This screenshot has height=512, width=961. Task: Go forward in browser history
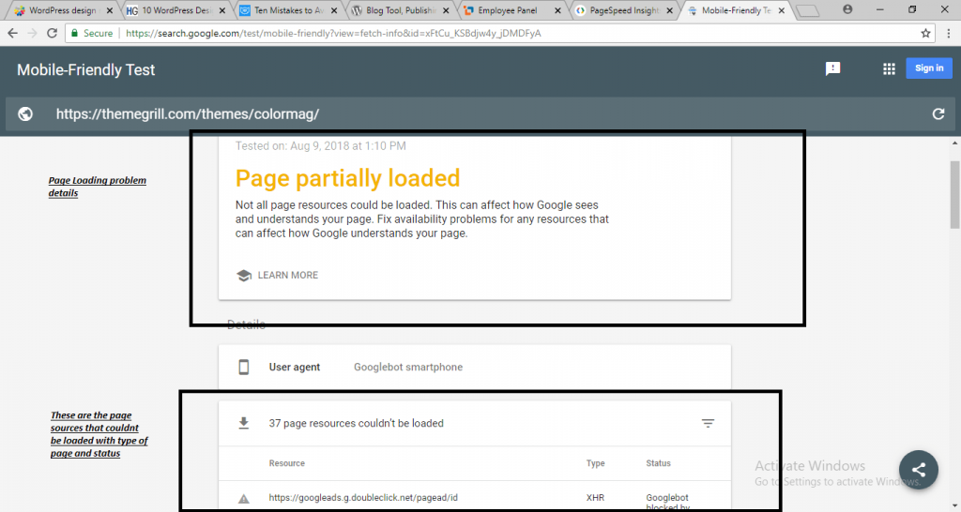(x=33, y=33)
